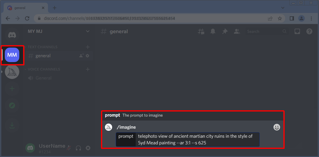Show pinned messages via the pin icon

point(225,32)
